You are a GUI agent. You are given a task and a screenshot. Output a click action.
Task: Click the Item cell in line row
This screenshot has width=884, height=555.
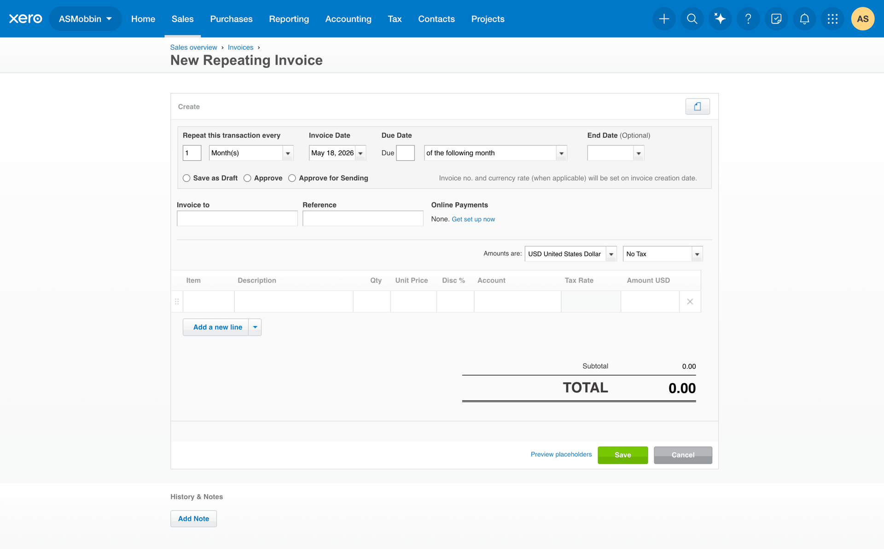[209, 302]
